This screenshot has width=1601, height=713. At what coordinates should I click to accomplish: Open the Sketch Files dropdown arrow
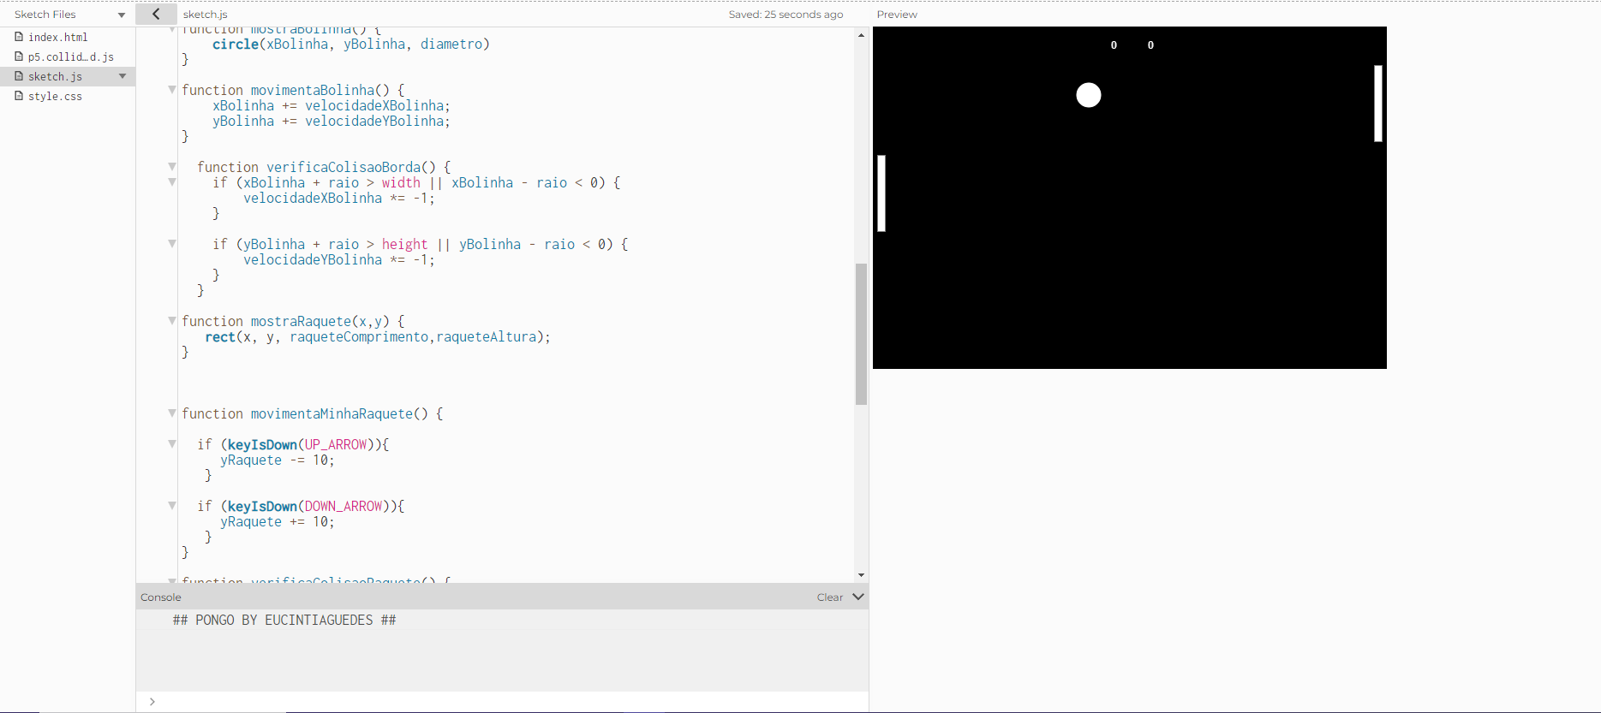(122, 15)
